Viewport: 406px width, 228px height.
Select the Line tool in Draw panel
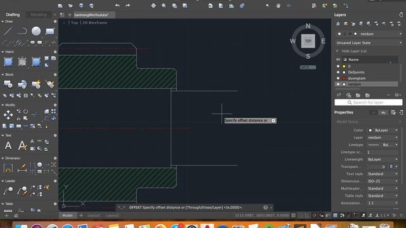pyautogui.click(x=8, y=31)
